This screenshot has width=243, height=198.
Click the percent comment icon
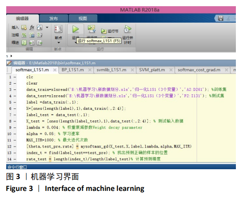point(24,35)
